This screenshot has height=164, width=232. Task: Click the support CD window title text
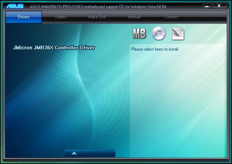pyautogui.click(x=98, y=7)
